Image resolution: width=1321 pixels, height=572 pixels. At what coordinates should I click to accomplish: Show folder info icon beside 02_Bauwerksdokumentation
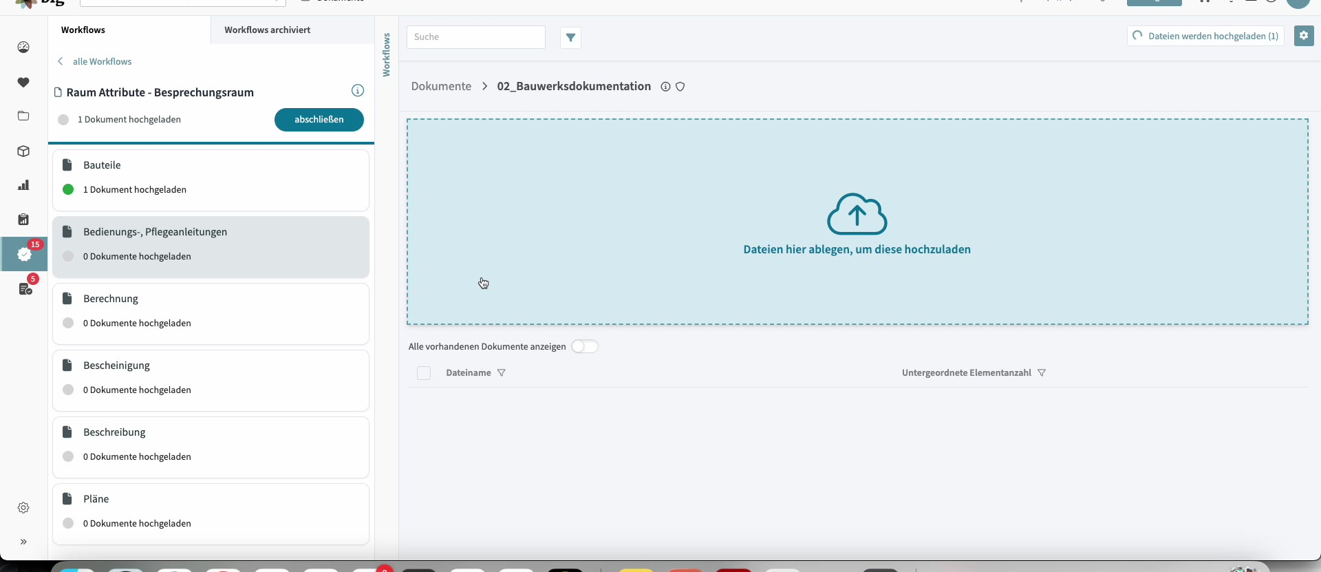[x=665, y=87]
